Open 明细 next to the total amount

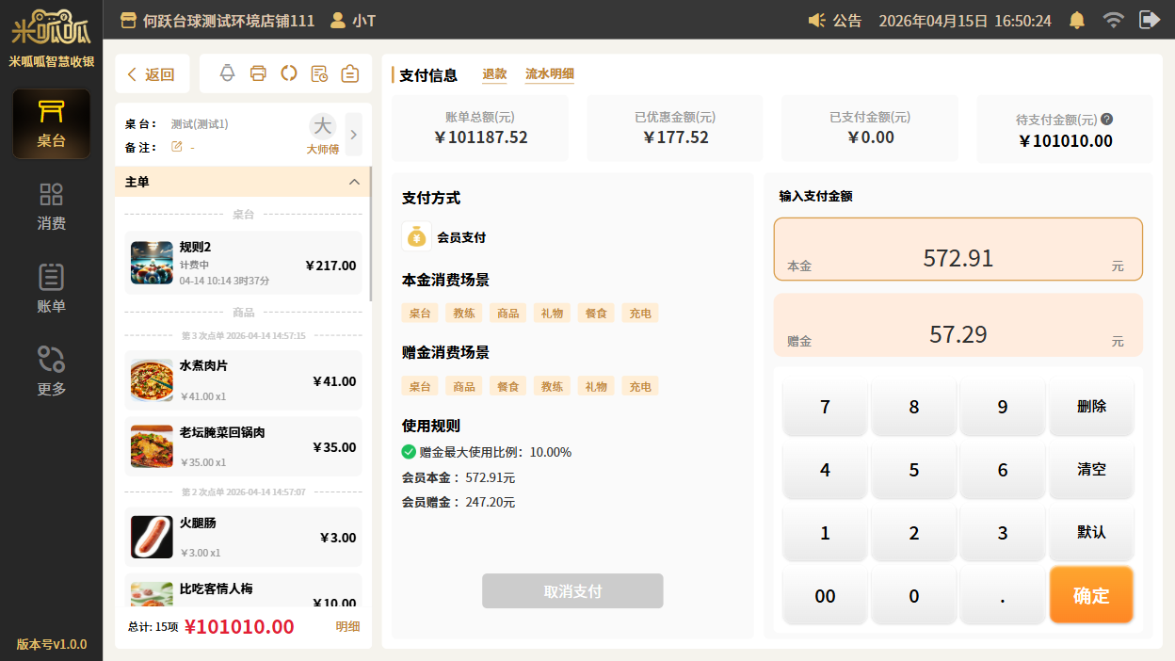[x=347, y=627]
